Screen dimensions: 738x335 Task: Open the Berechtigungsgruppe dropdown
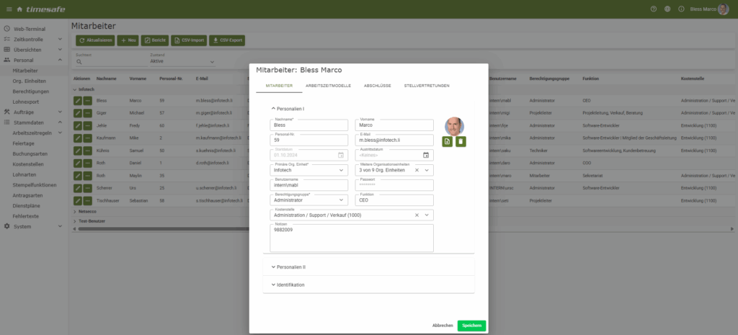[x=308, y=200]
